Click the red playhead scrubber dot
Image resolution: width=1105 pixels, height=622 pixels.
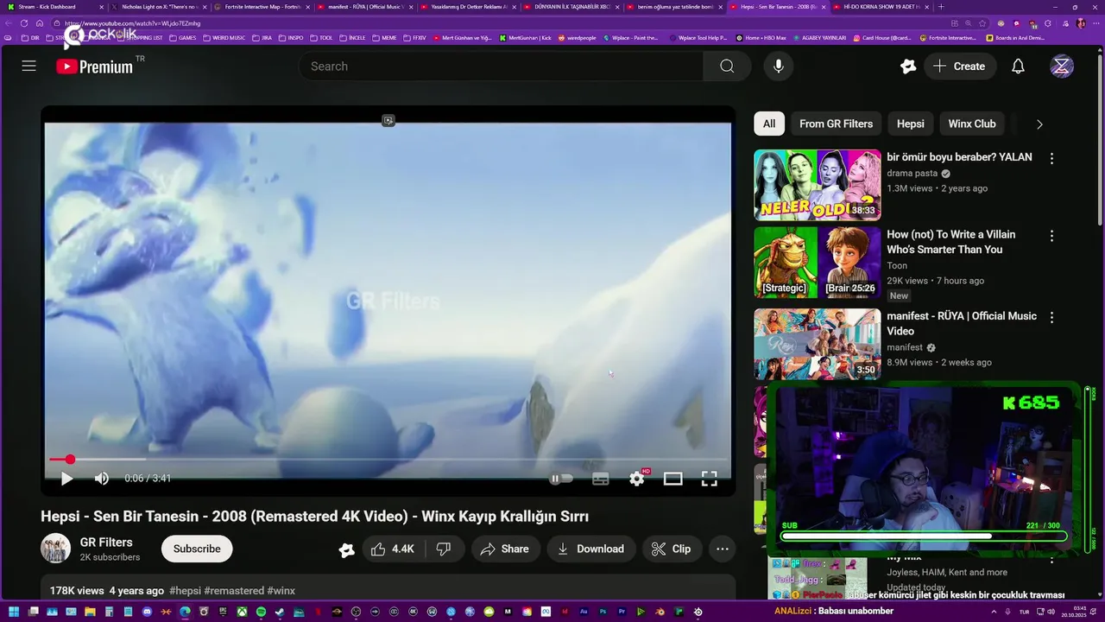[x=70, y=460]
